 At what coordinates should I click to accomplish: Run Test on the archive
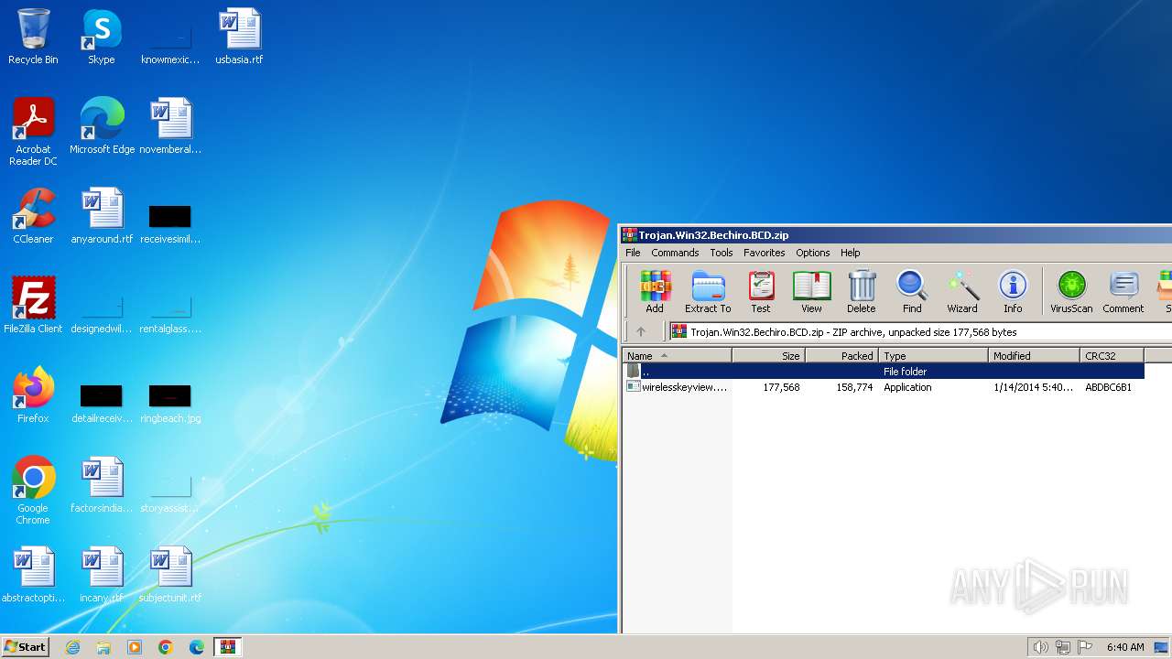761,292
